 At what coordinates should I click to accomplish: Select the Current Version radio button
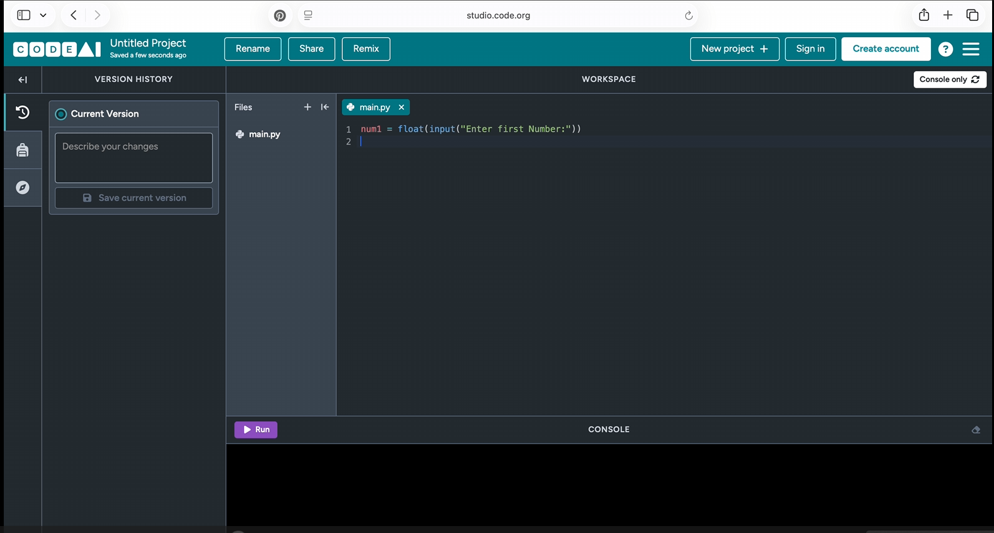pyautogui.click(x=61, y=114)
